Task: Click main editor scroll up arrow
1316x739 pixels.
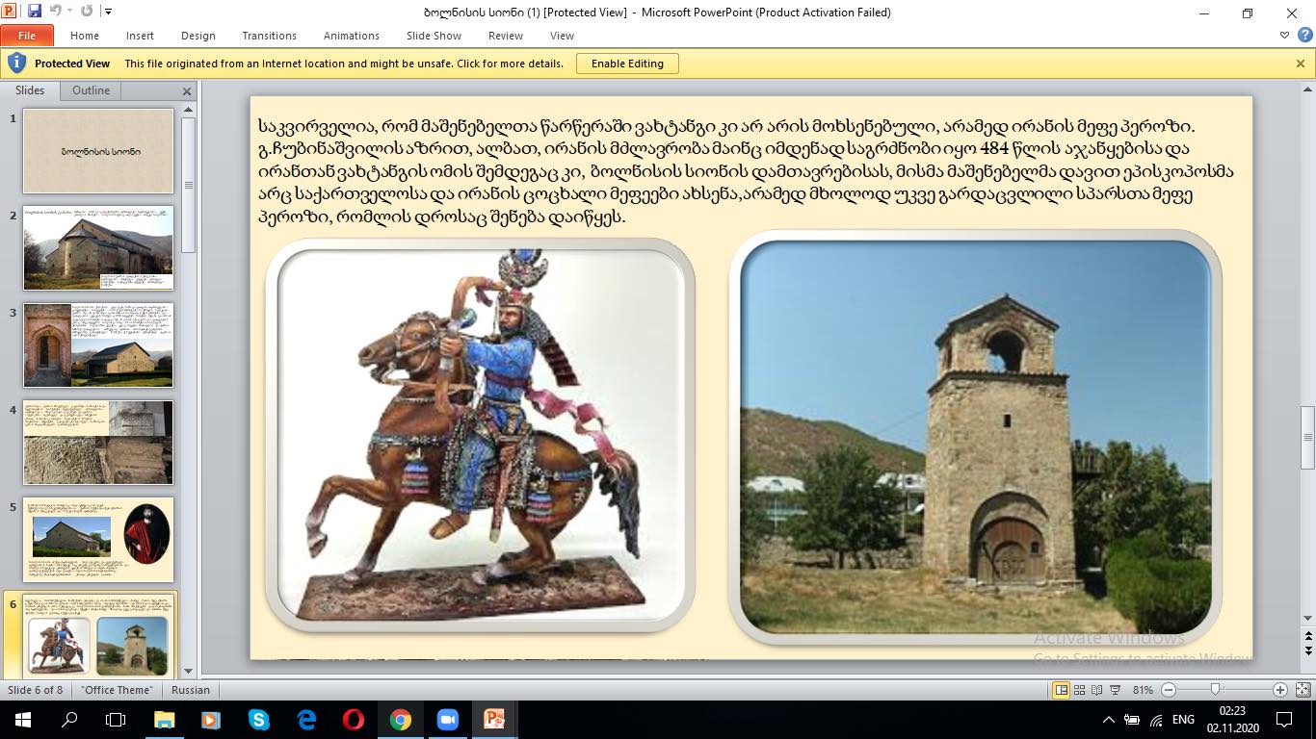Action: click(x=1307, y=89)
